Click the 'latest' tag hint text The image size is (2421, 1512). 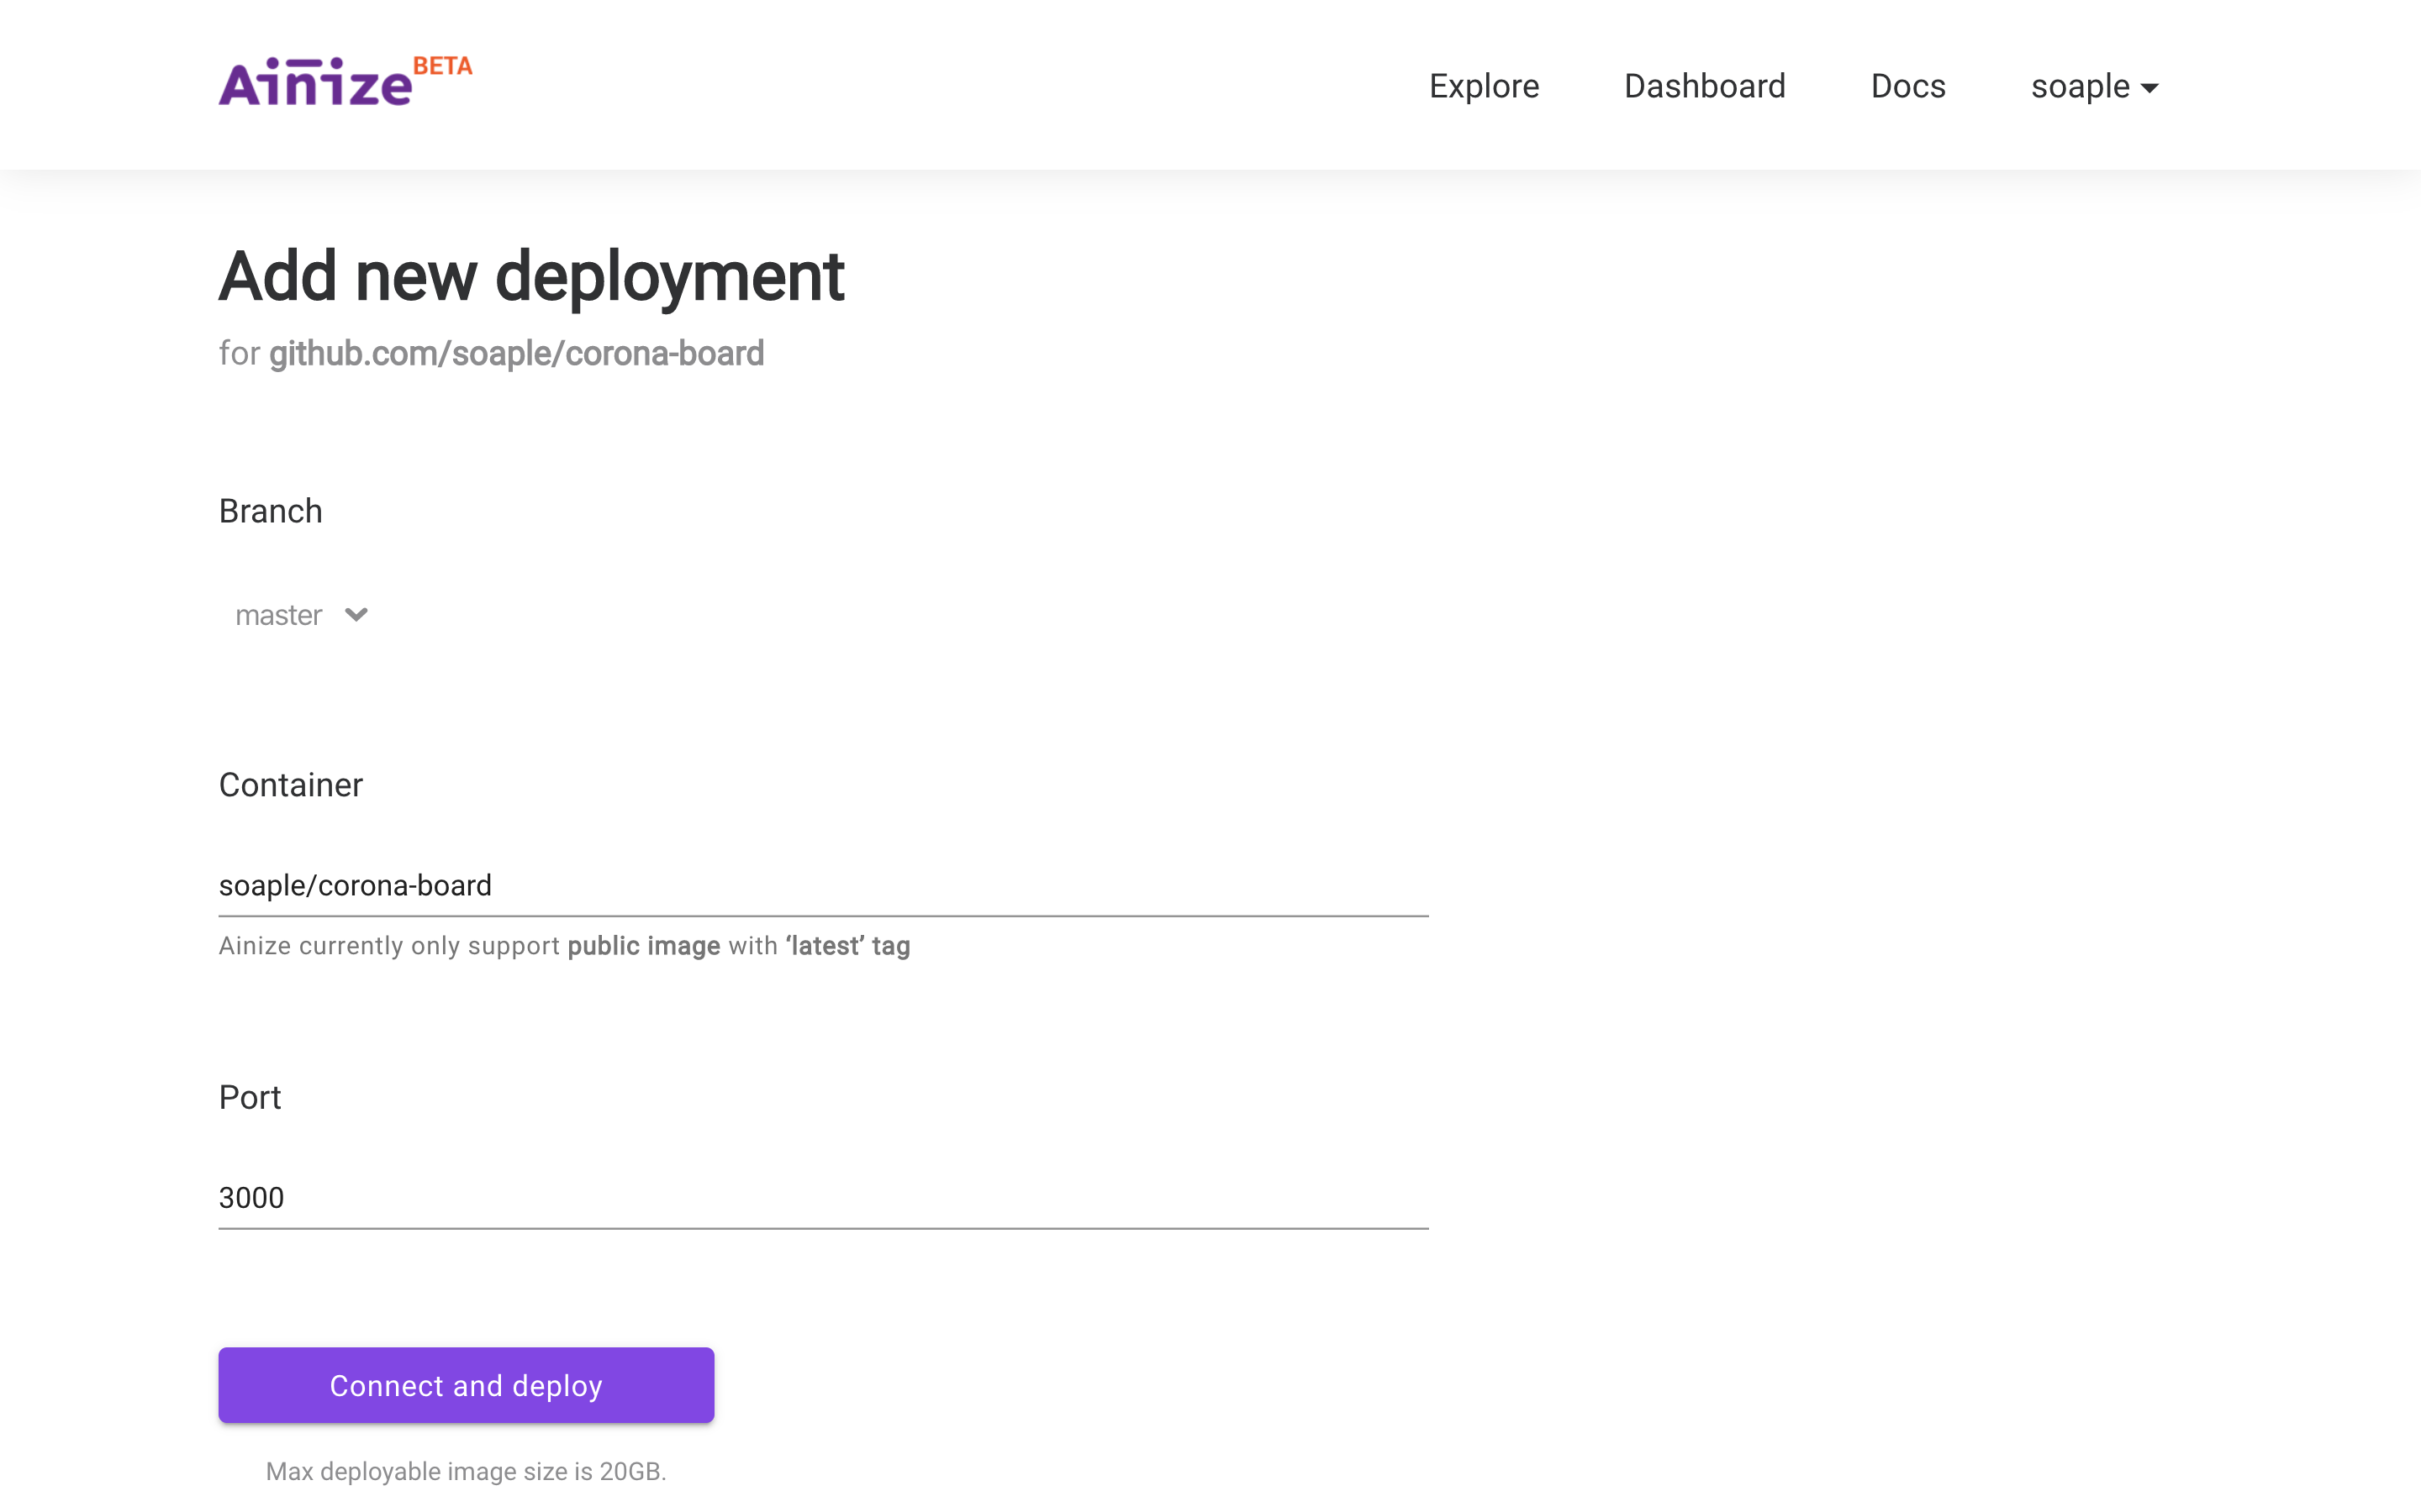tap(847, 946)
